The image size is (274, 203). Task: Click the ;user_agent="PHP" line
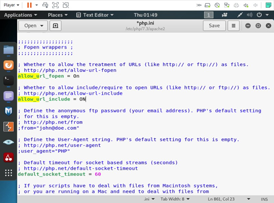[x=44, y=151]
